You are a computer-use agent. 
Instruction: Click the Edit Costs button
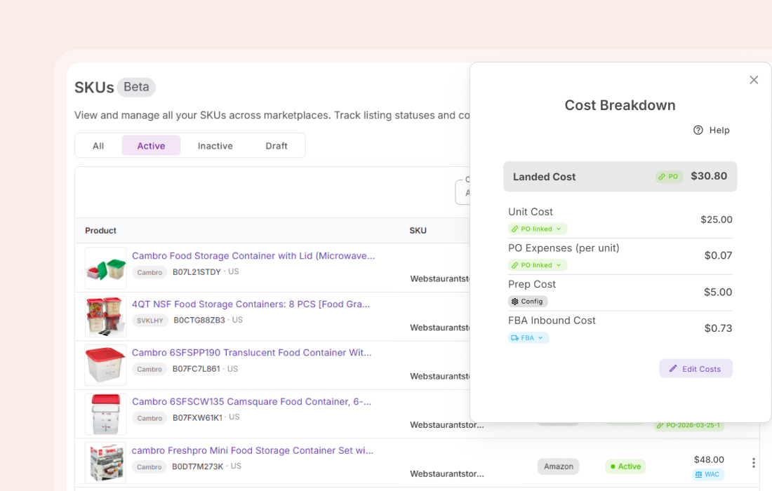(x=696, y=369)
